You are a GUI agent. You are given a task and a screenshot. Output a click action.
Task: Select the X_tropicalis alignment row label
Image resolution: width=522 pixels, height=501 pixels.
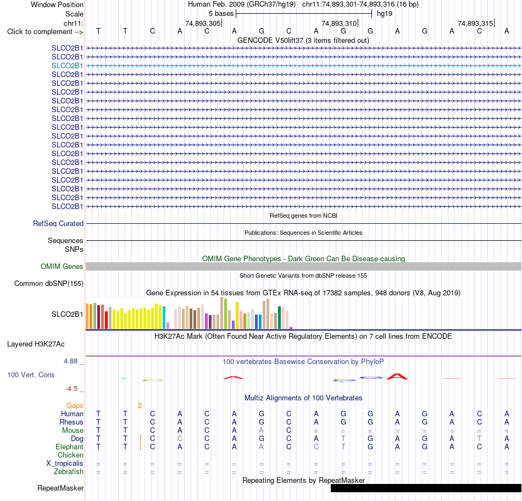point(65,464)
